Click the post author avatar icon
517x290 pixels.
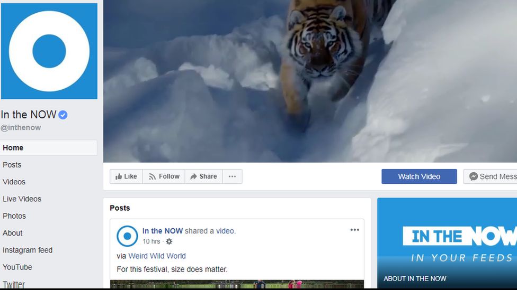127,236
